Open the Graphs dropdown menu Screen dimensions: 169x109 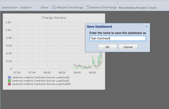point(26,8)
